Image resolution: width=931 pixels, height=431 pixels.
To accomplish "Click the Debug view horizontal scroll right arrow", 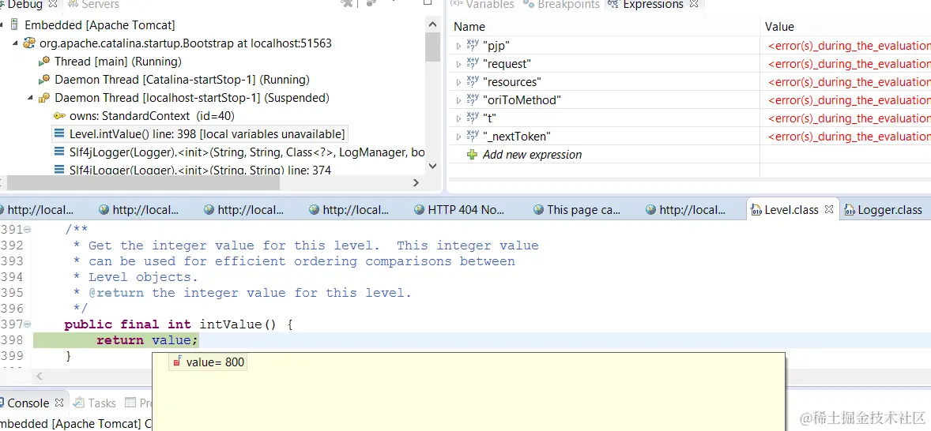I will click(416, 182).
